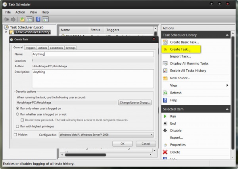Select Run only when user is logged on
The width and height of the screenshot is (238, 169).
coord(17,108)
